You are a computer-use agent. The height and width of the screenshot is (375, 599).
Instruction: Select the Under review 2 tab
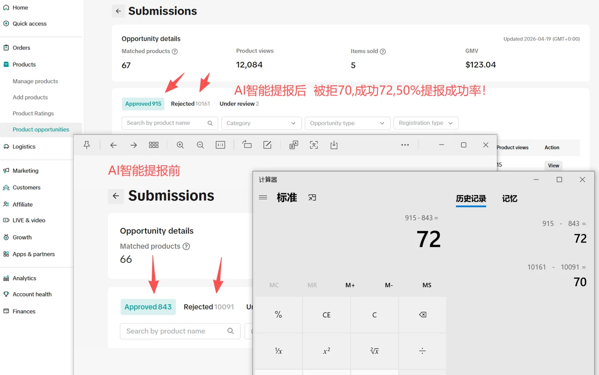(x=239, y=104)
